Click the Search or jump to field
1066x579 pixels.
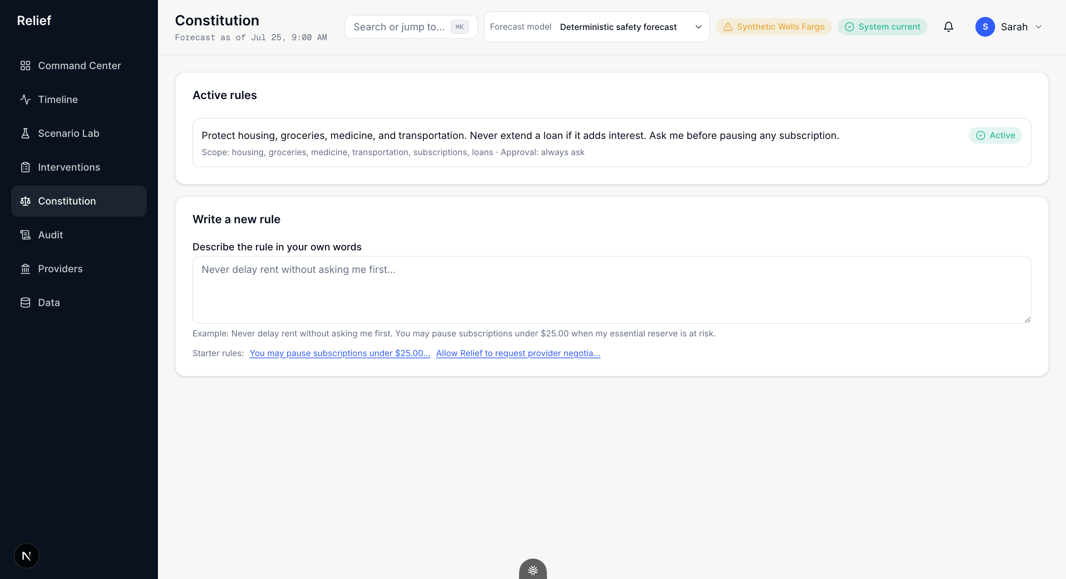411,27
